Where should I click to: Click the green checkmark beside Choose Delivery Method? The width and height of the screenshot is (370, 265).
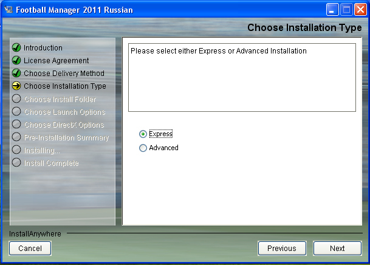tap(16, 73)
